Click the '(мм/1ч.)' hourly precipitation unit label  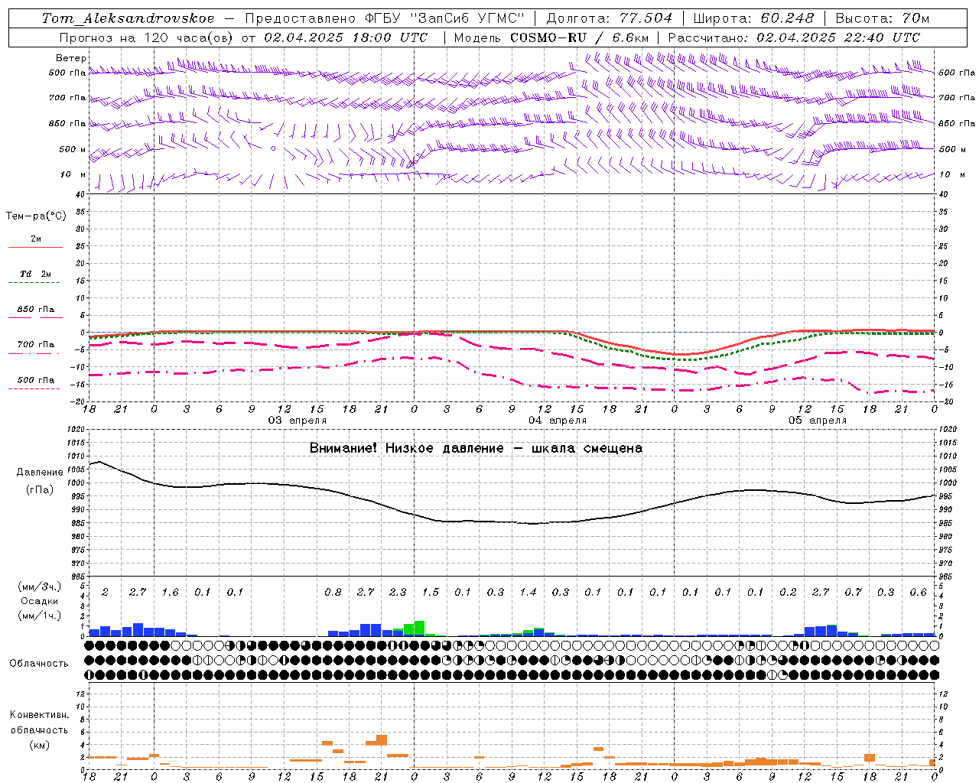40,616
